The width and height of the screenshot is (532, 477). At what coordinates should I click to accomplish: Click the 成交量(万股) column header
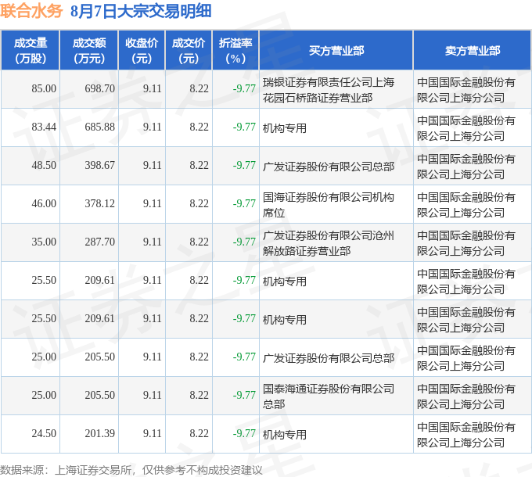pyautogui.click(x=31, y=51)
